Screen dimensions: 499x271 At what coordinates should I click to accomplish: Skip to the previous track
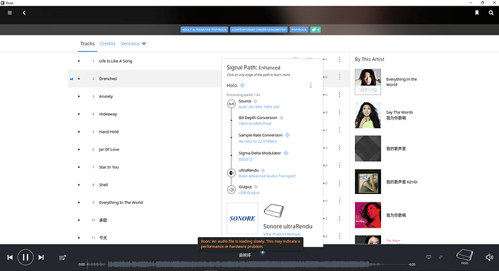click(10, 257)
